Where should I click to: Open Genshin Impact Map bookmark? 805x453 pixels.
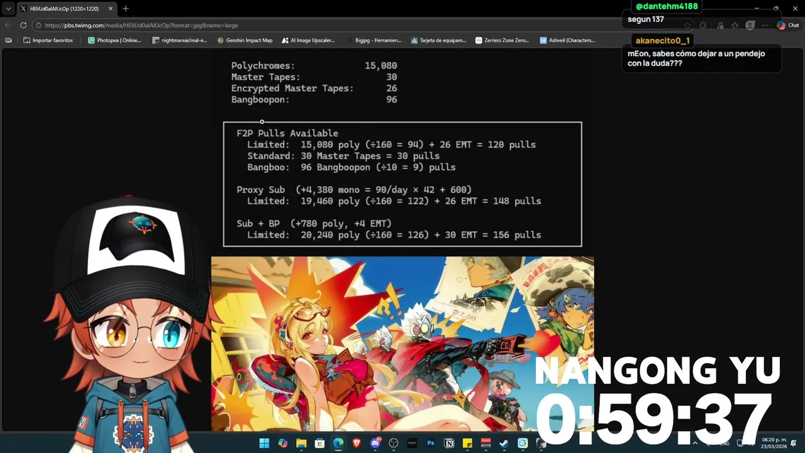(245, 40)
